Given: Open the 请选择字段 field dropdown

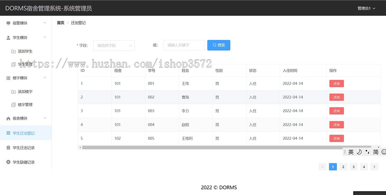Looking at the screenshot, I should click(114, 45).
